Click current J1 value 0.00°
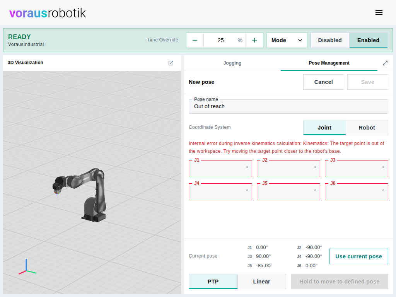 (262, 247)
